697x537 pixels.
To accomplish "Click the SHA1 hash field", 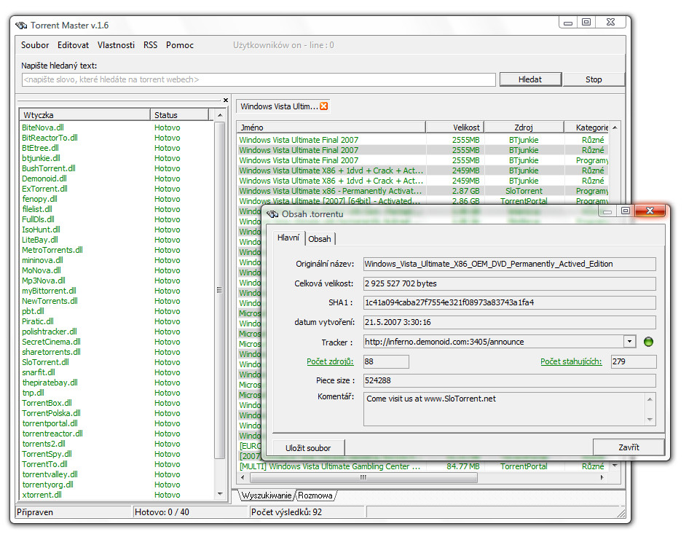I will click(x=509, y=302).
